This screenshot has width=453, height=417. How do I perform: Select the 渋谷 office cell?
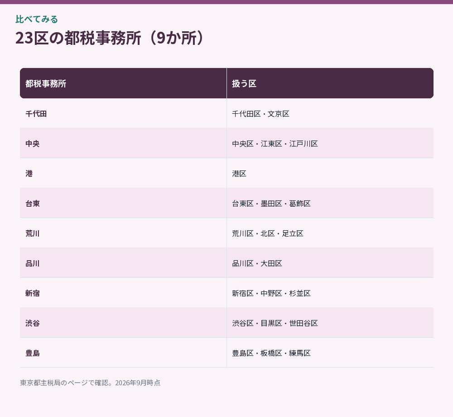123,323
